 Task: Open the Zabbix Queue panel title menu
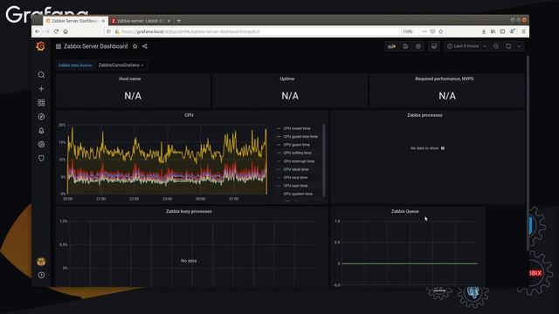tap(405, 211)
